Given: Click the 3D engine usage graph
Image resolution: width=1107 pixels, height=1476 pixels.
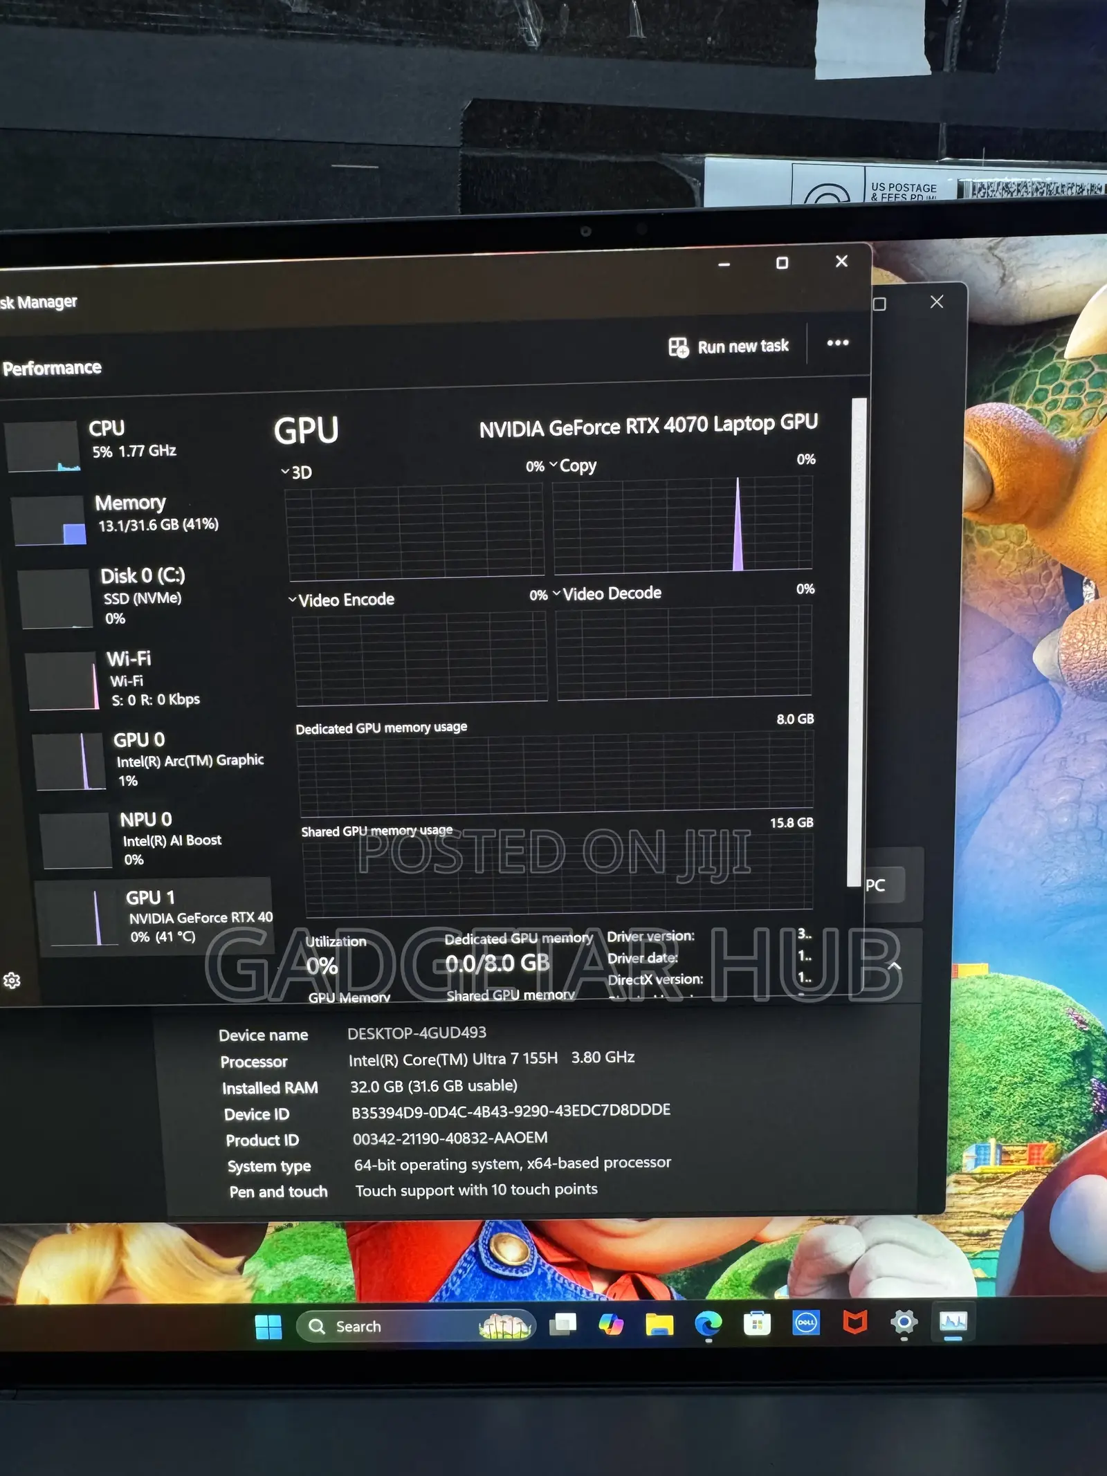Looking at the screenshot, I should (415, 531).
